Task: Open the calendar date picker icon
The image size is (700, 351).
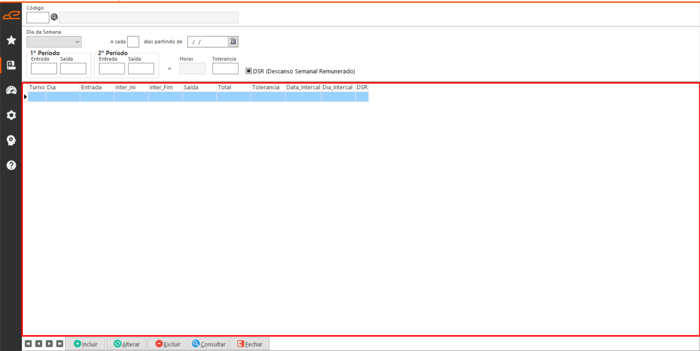Action: [233, 42]
